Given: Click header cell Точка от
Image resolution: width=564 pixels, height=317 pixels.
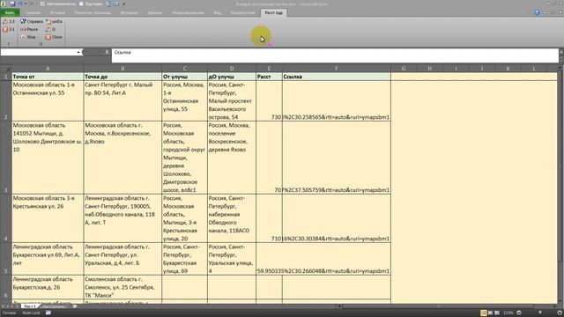Looking at the screenshot, I should (x=48, y=77).
